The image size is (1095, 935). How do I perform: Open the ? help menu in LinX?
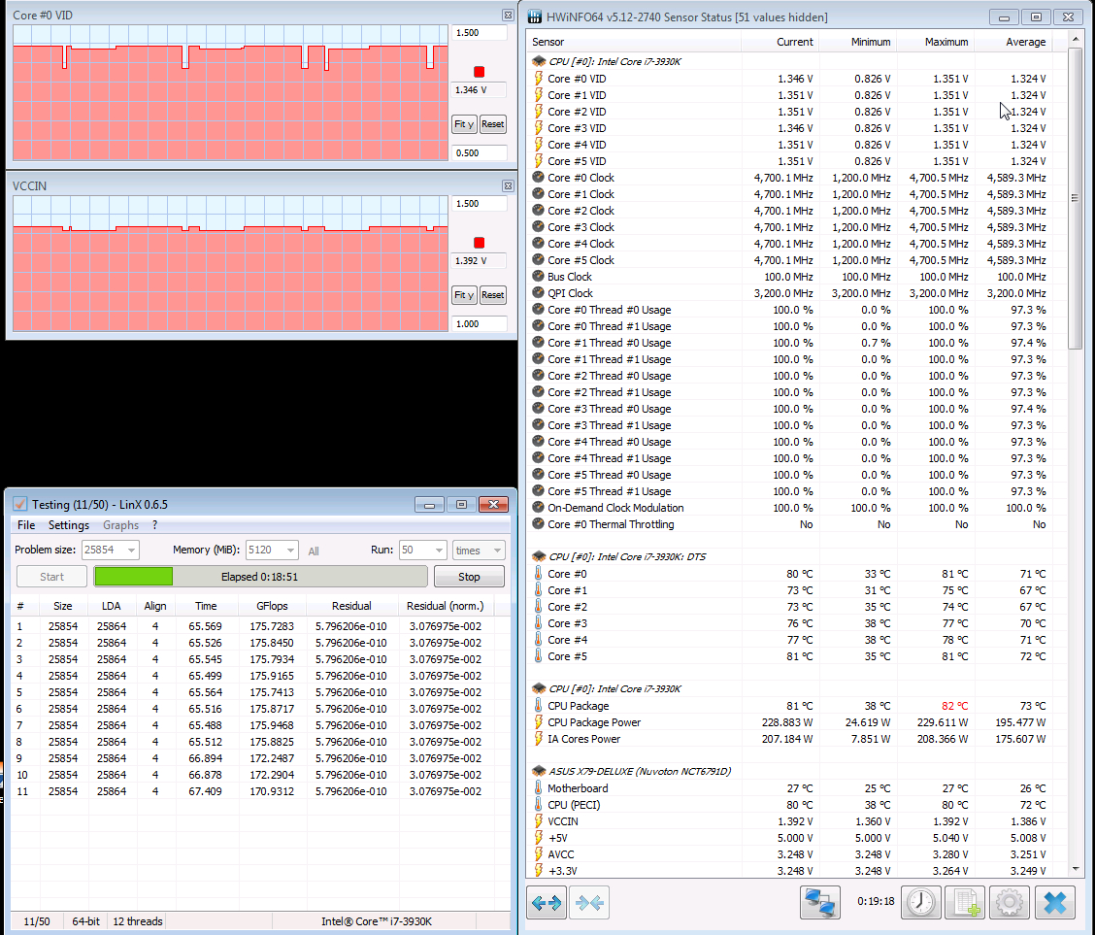[x=155, y=525]
